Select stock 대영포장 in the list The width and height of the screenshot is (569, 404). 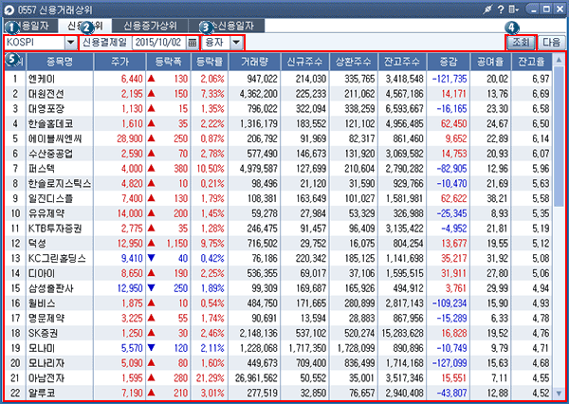coord(46,108)
